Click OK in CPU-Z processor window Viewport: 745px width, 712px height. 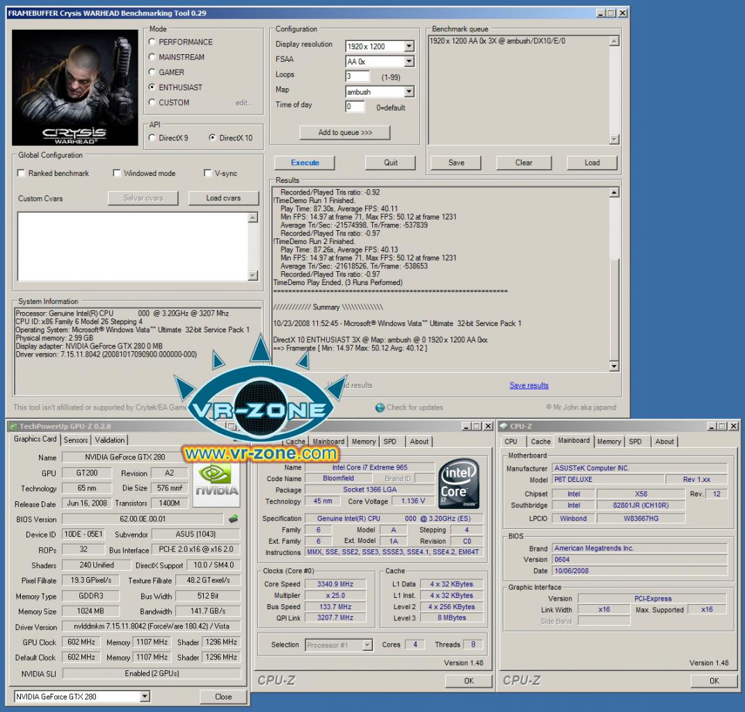[469, 681]
